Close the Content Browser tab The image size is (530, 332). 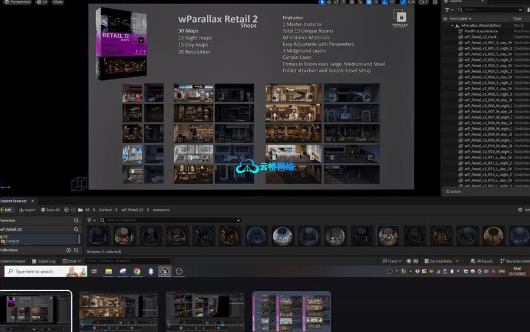[x=32, y=201]
